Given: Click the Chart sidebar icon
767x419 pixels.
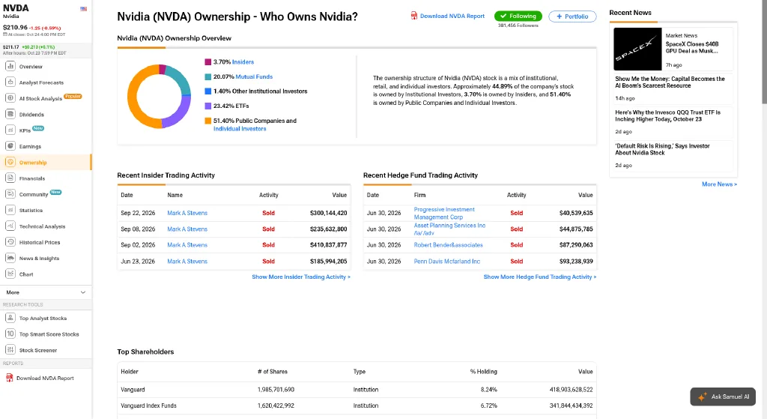Looking at the screenshot, I should (10, 274).
